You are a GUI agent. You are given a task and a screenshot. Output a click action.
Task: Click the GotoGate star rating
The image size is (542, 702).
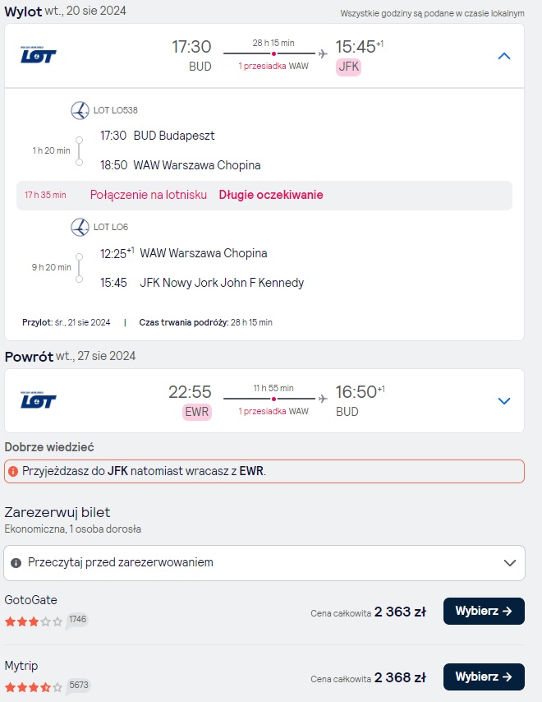tap(34, 621)
